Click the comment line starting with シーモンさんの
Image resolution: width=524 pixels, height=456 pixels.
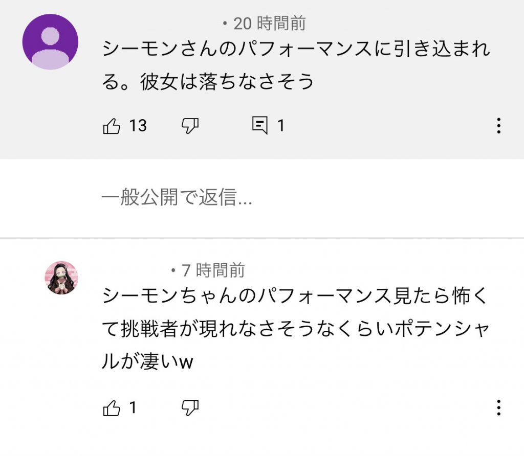[x=296, y=49]
